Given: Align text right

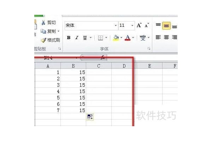Looking at the screenshot, I should coord(175,37).
